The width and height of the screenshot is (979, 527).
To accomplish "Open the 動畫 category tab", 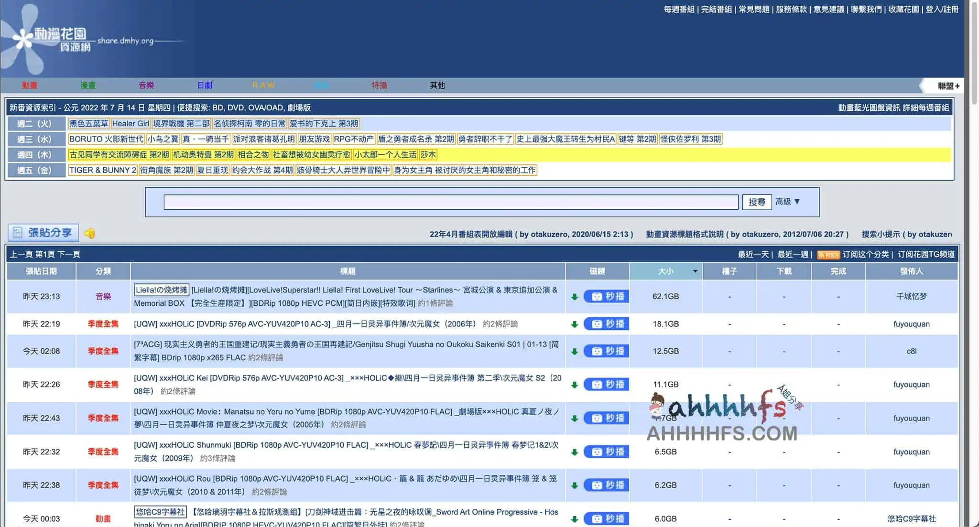I will point(29,86).
